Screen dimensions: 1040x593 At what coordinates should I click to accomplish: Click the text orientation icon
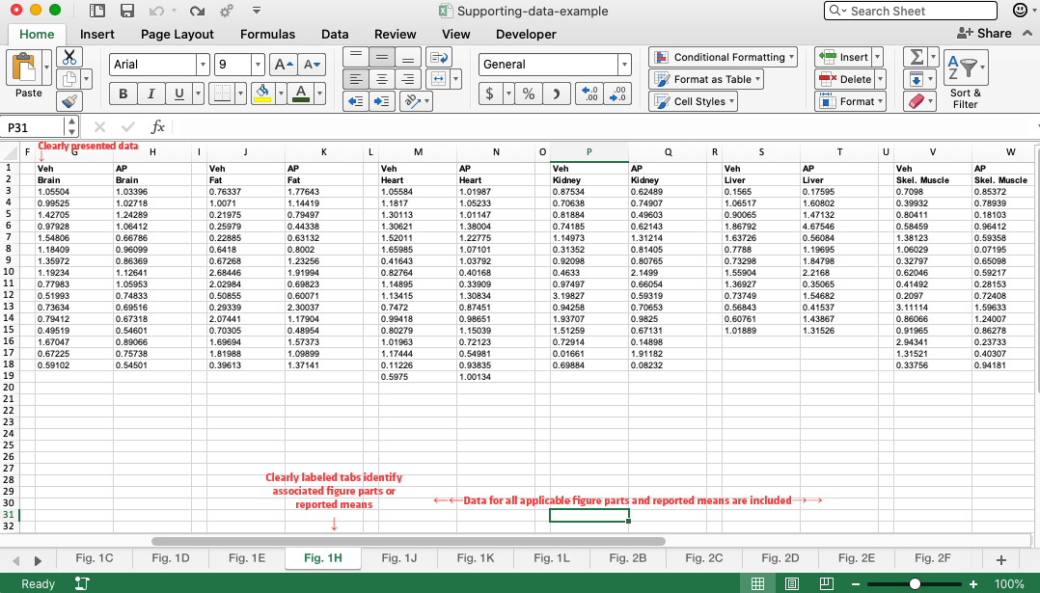[x=412, y=101]
